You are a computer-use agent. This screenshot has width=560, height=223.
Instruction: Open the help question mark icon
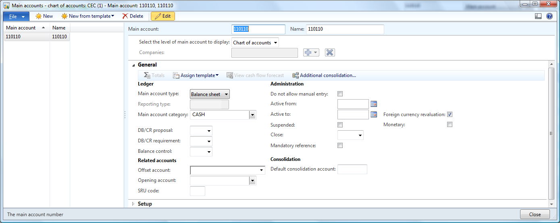549,16
